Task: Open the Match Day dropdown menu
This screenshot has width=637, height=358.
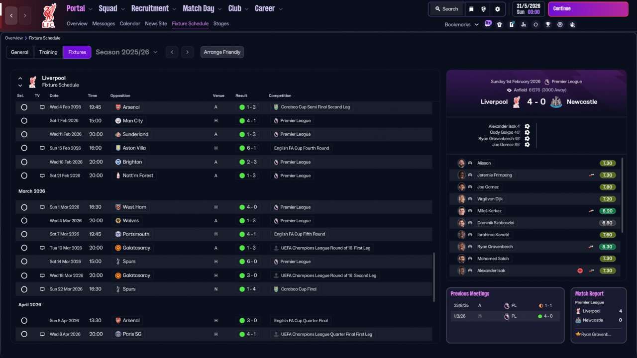Action: 203,8
